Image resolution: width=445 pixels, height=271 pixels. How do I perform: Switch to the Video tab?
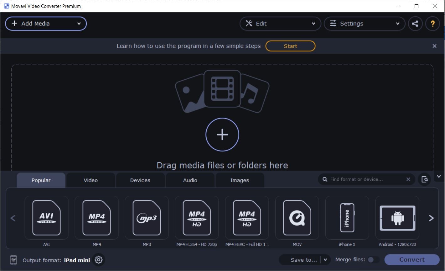[91, 180]
